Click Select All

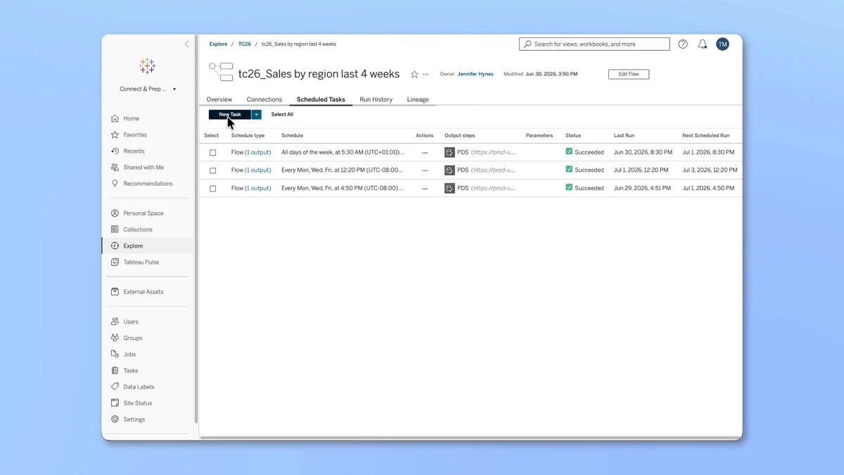[282, 115]
